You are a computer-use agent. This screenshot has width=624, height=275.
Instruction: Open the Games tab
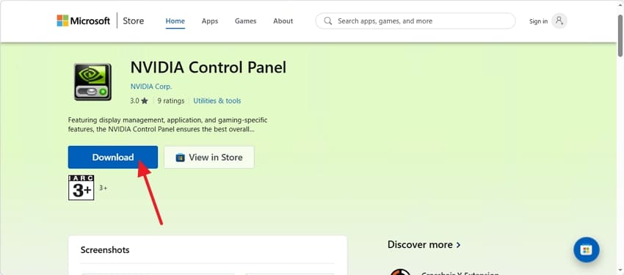click(x=245, y=21)
